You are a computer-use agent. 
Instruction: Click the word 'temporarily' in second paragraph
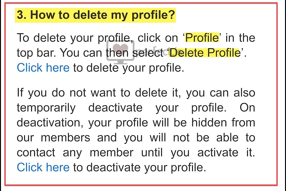[x=46, y=108]
